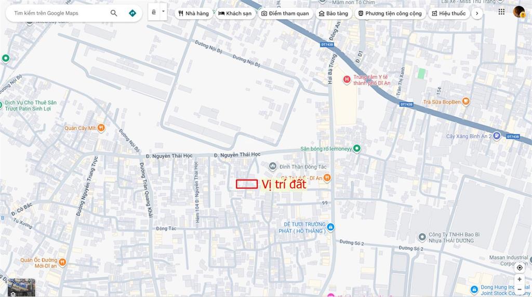The width and height of the screenshot is (532, 297).
Task: Select the Trung tâm Y tế hospital marker
Action: point(347,80)
